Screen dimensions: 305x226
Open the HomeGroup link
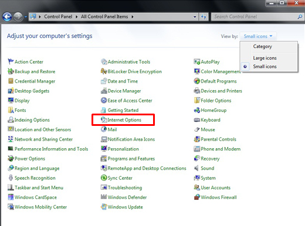(213, 110)
